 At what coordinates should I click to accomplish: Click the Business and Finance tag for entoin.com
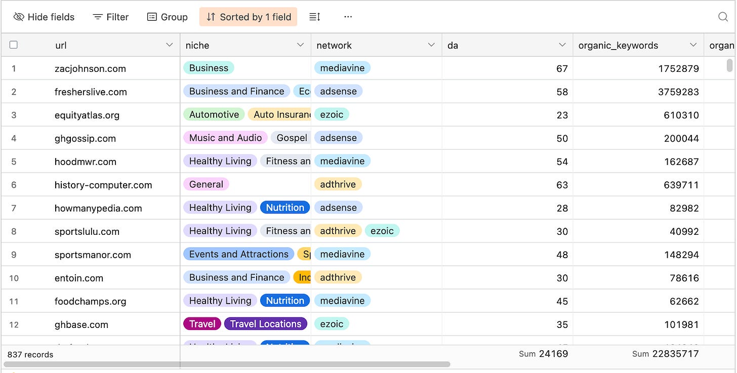click(236, 277)
